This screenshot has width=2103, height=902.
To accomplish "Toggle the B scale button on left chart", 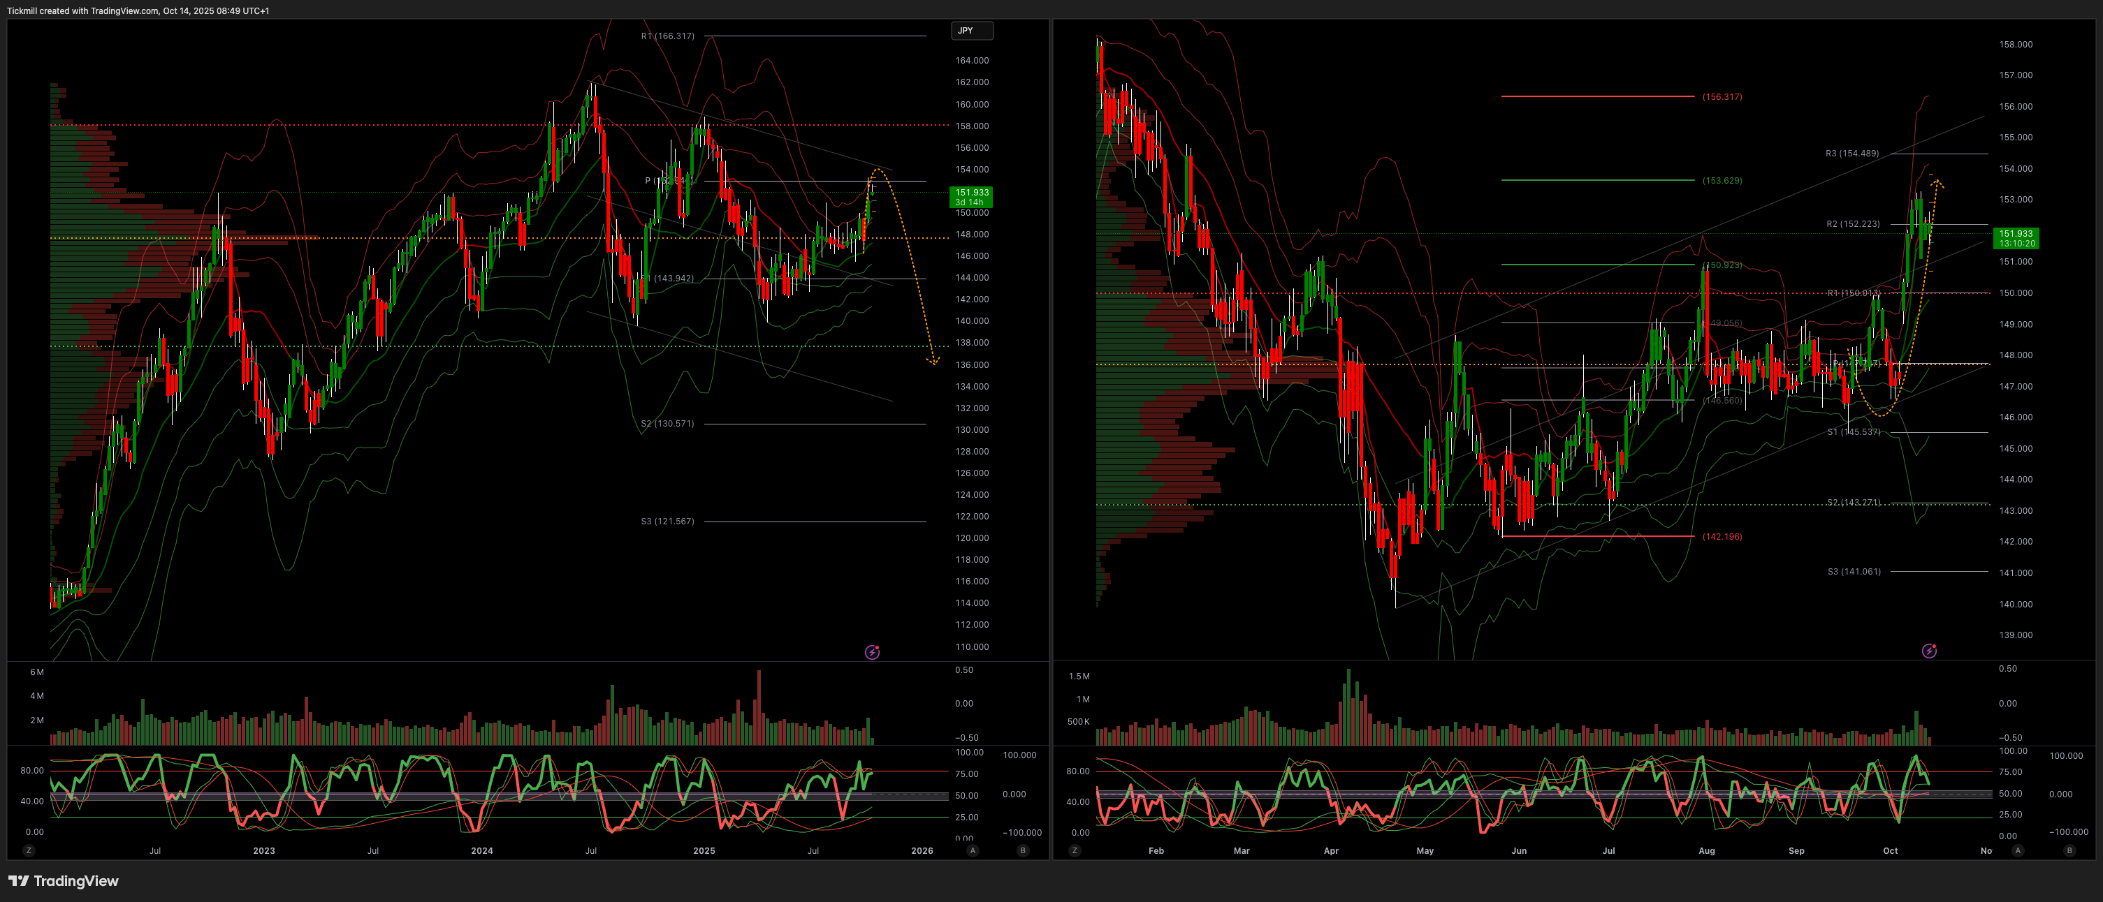I will [1022, 850].
